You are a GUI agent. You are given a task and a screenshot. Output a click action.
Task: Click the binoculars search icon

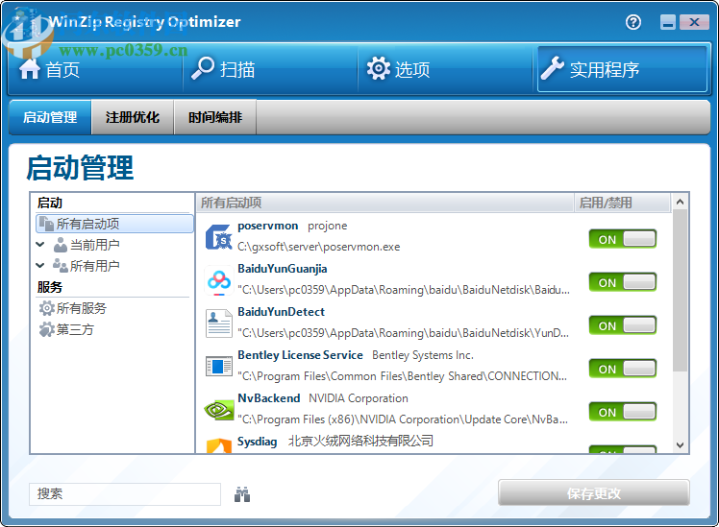pyautogui.click(x=242, y=494)
